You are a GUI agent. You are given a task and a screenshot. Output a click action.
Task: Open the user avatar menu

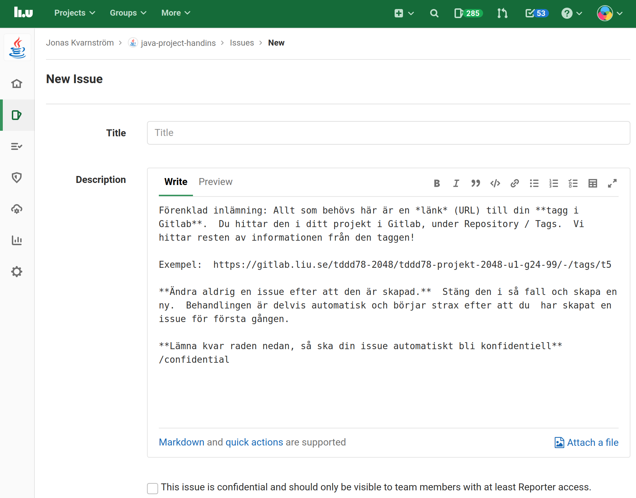click(x=610, y=13)
